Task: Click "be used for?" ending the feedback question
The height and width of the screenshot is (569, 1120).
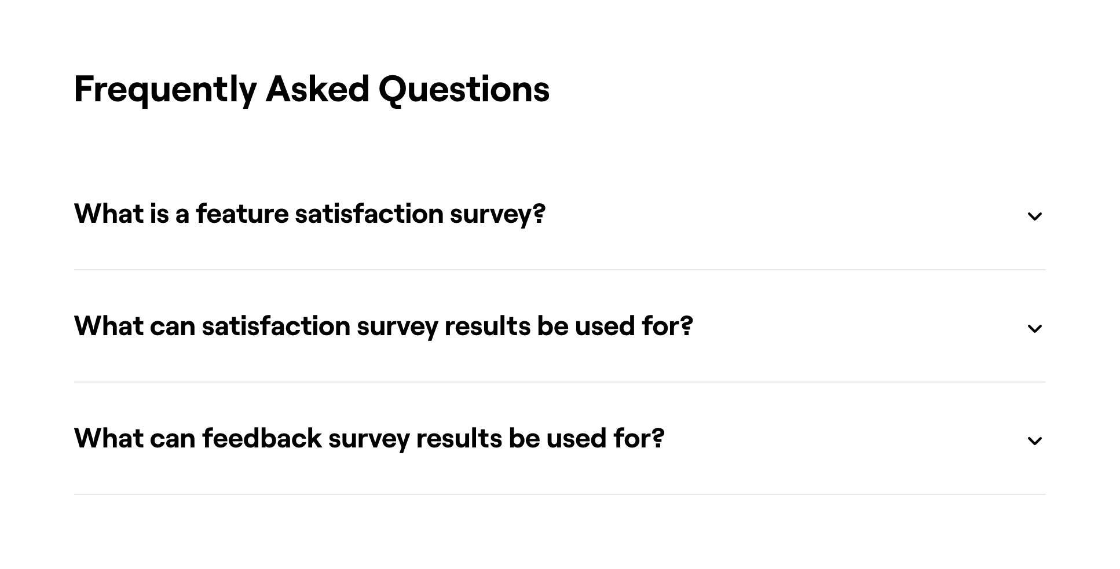Action: click(586, 438)
